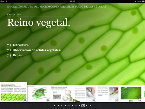Jump to the last chapter dot
The height and width of the screenshot is (109, 145).
point(90,106)
